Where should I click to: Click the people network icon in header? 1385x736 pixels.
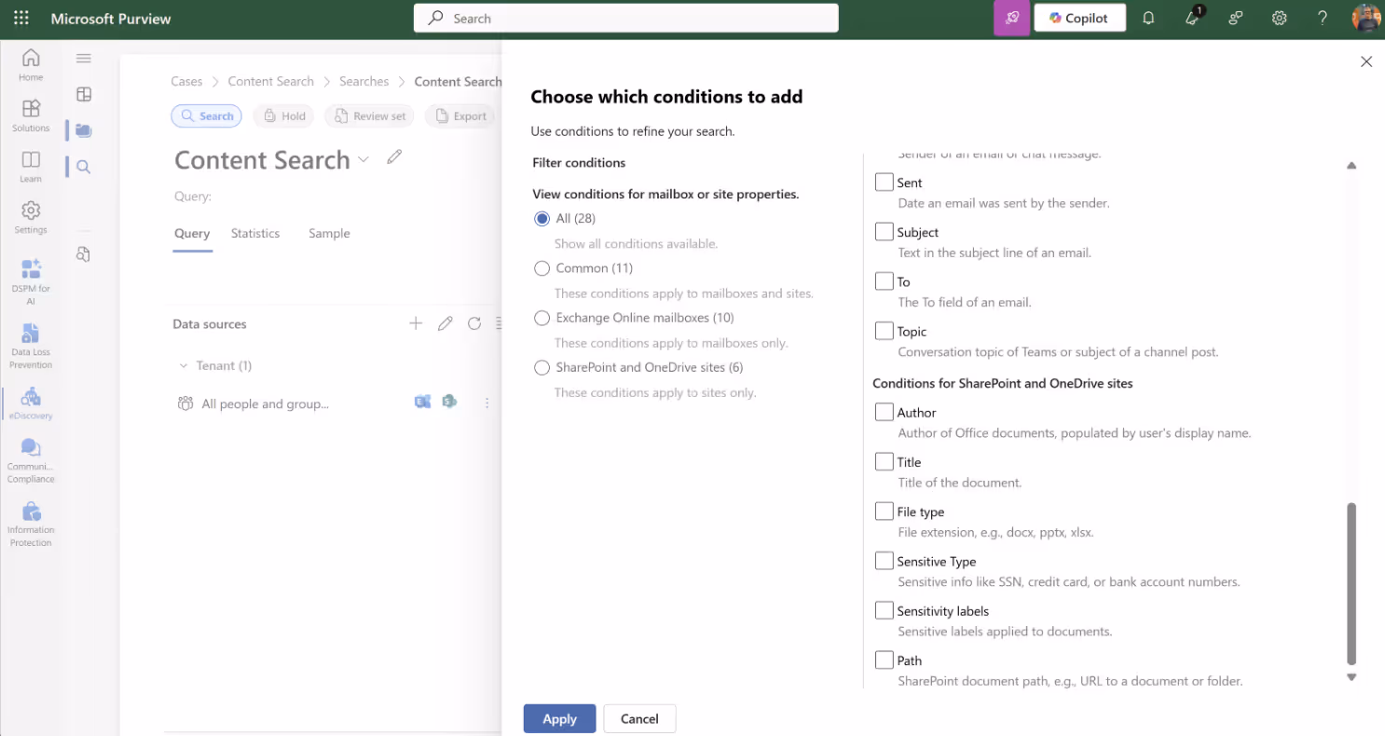pos(1236,18)
